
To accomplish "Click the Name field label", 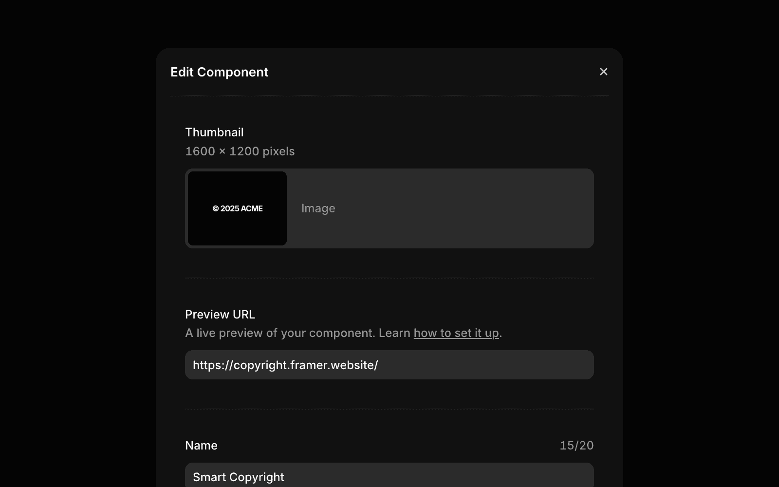I will [201, 445].
